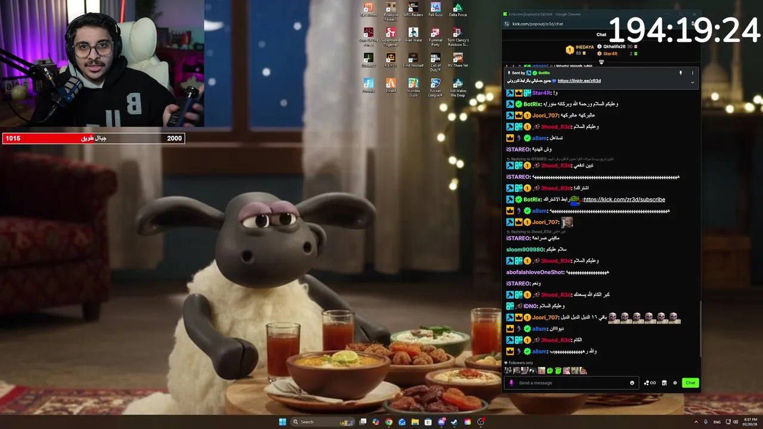Launch the Call of Duty shortcut
This screenshot has width=763, height=429.
point(436,61)
